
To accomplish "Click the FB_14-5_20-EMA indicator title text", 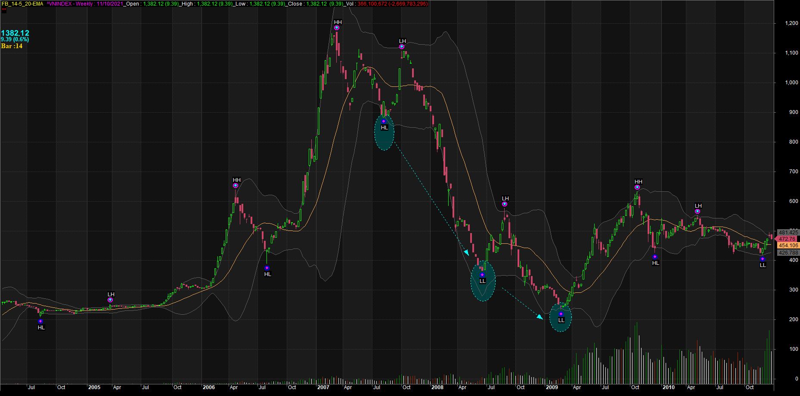I will pyautogui.click(x=22, y=4).
